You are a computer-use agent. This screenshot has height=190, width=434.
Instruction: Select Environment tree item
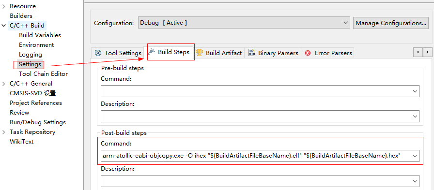coord(36,45)
